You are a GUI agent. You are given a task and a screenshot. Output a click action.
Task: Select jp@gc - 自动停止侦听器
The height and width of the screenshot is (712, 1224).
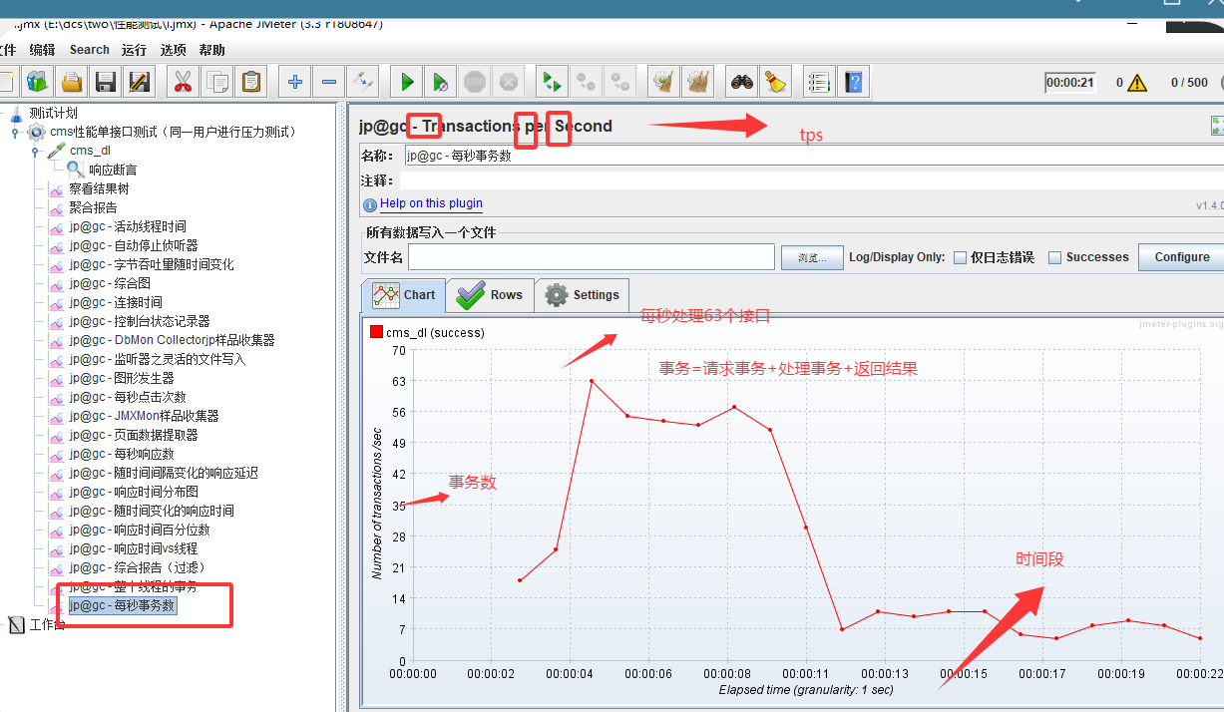pos(134,245)
